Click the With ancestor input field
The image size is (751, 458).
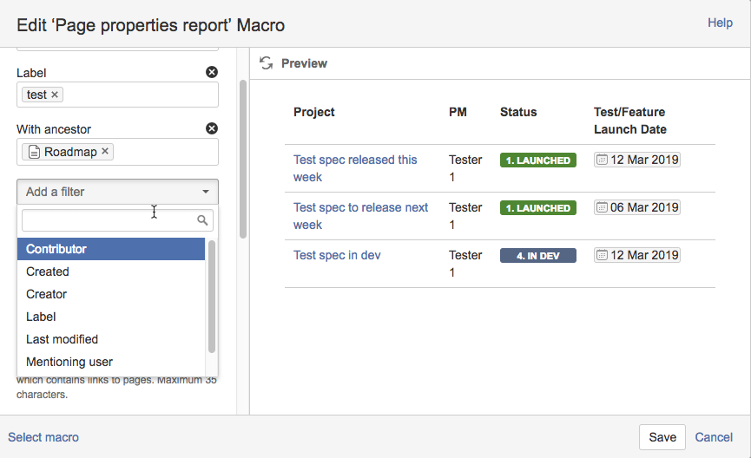click(117, 152)
